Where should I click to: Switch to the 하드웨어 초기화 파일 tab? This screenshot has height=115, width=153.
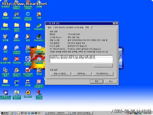click(75, 28)
